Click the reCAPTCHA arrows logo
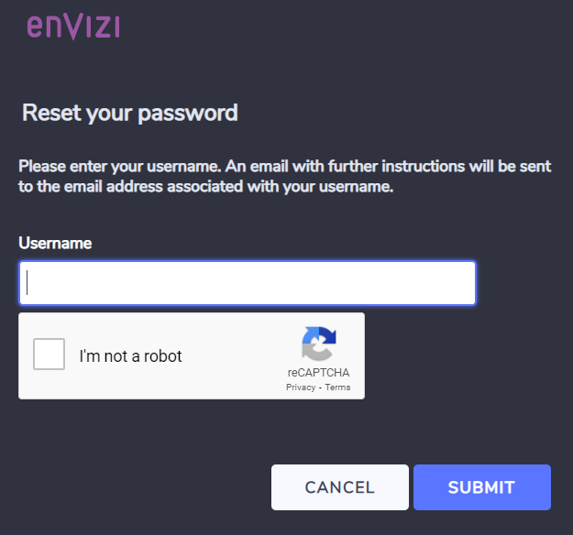This screenshot has width=573, height=535. [x=319, y=344]
